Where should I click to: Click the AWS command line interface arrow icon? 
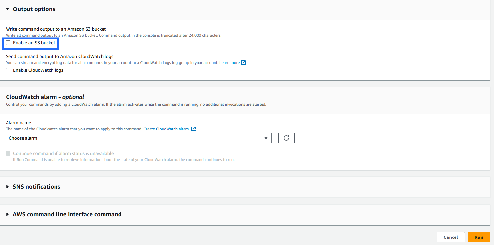8,214
